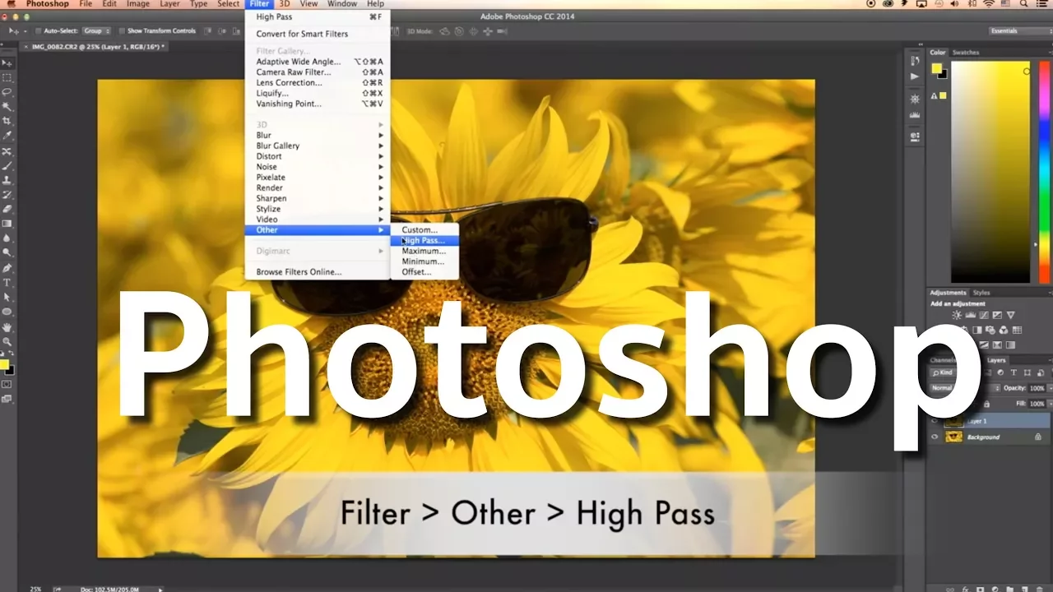
Task: Add a Levels adjustment icon
Action: click(x=970, y=315)
